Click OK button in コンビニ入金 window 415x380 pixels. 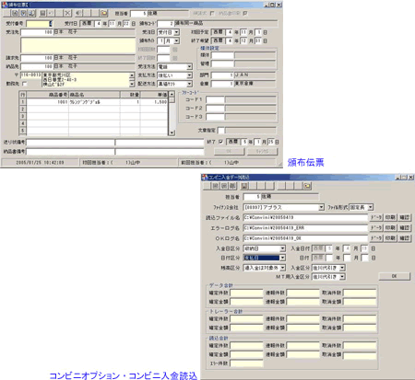coord(395,276)
